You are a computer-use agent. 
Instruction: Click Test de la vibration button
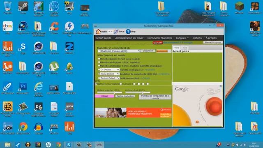(125, 96)
